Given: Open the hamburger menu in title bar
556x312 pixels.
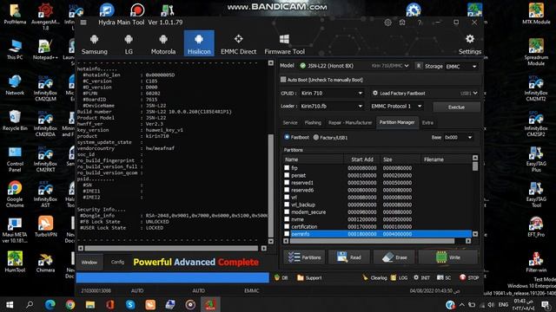Looking at the screenshot, I should tap(83, 23).
